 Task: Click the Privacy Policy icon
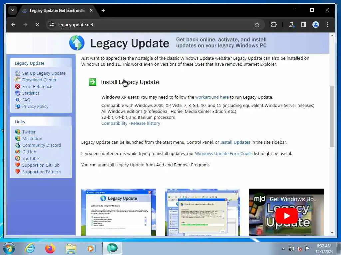[x=18, y=107]
